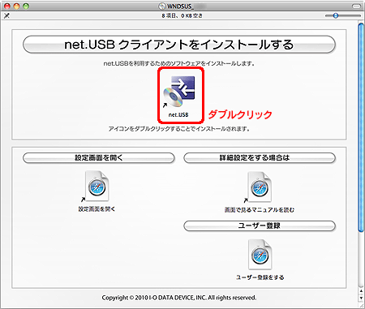
Task: Click the window resize grip corner
Action: point(361,305)
